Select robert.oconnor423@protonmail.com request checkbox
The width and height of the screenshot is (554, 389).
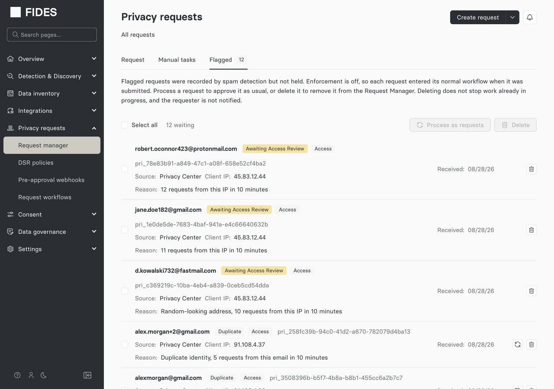[125, 169]
